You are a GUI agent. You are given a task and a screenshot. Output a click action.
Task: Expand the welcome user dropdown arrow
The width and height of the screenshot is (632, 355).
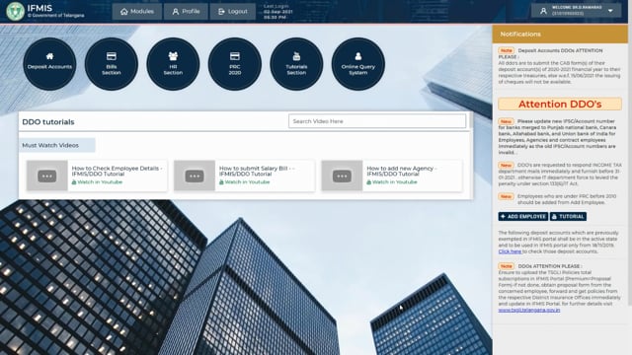pos(610,11)
